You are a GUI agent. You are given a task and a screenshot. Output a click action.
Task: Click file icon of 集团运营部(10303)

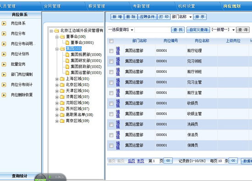pos(67,73)
